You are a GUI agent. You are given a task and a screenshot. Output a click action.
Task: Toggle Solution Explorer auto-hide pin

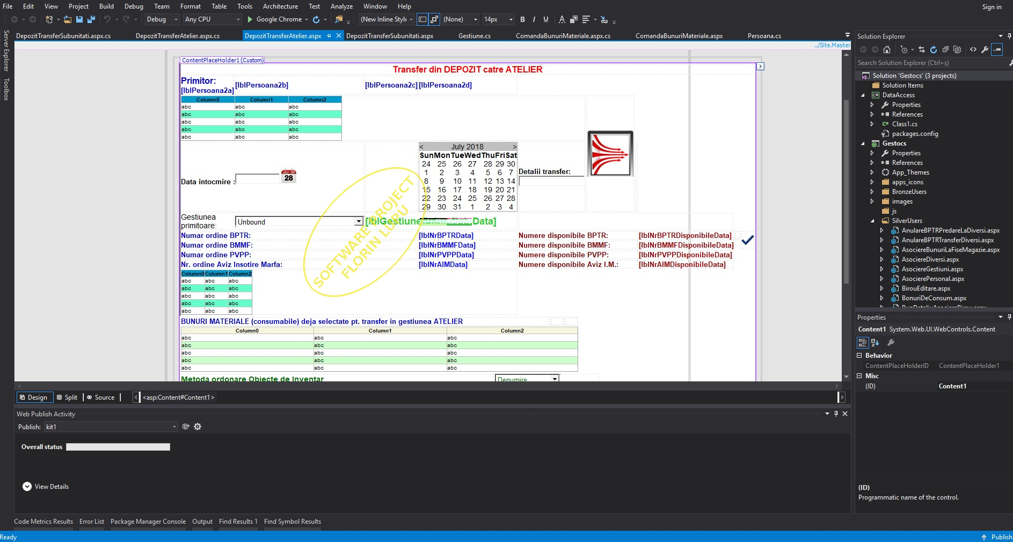(x=1009, y=36)
